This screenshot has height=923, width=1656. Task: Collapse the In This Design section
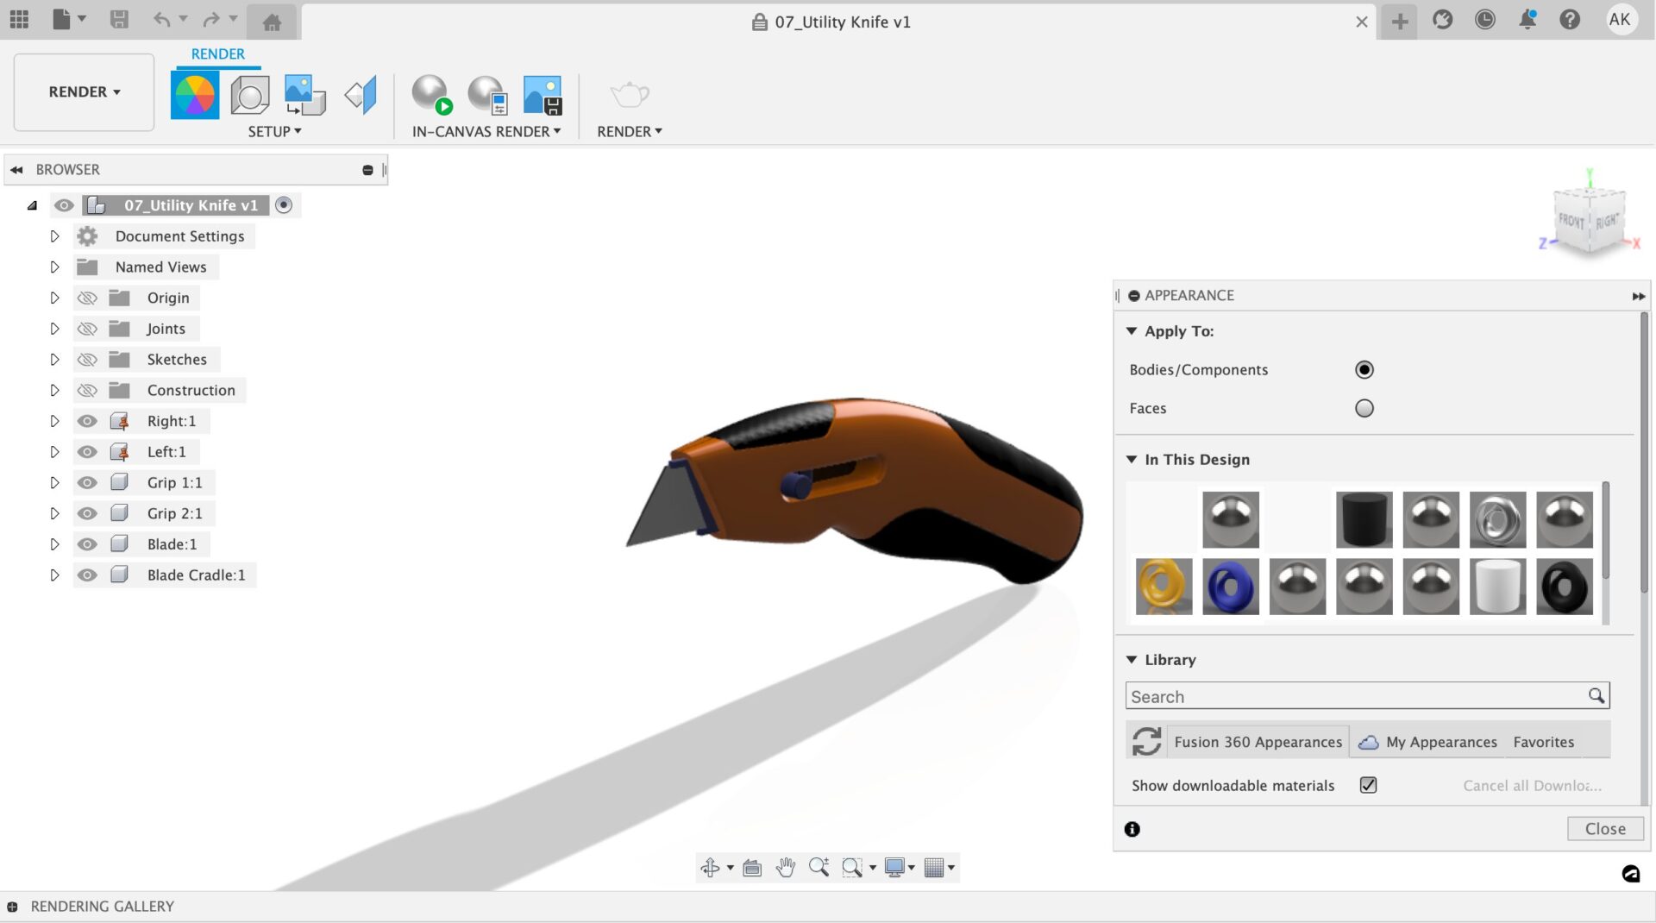pos(1132,459)
